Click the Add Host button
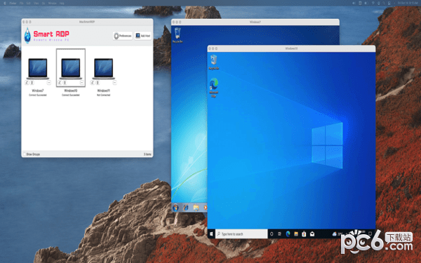421x263 pixels. 143,36
